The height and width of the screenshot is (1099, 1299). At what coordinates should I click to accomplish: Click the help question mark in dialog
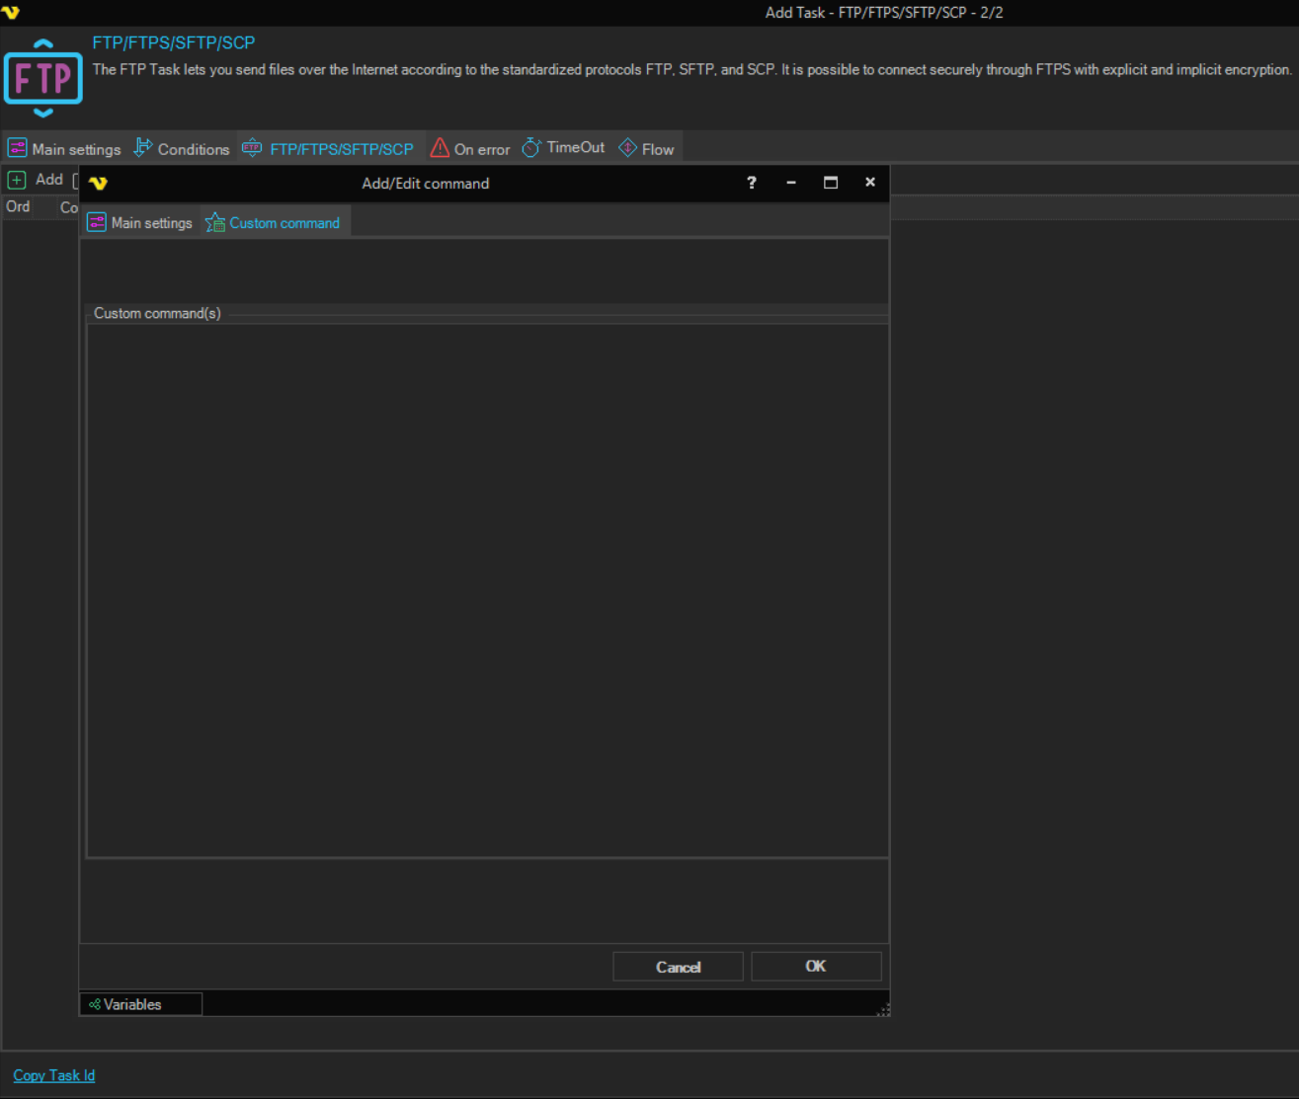[752, 183]
